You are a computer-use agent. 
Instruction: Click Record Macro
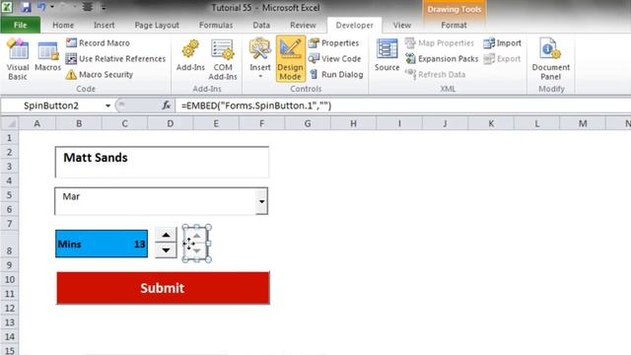pos(98,42)
